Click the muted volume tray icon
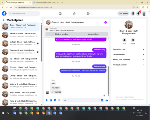 [x=134, y=113]
